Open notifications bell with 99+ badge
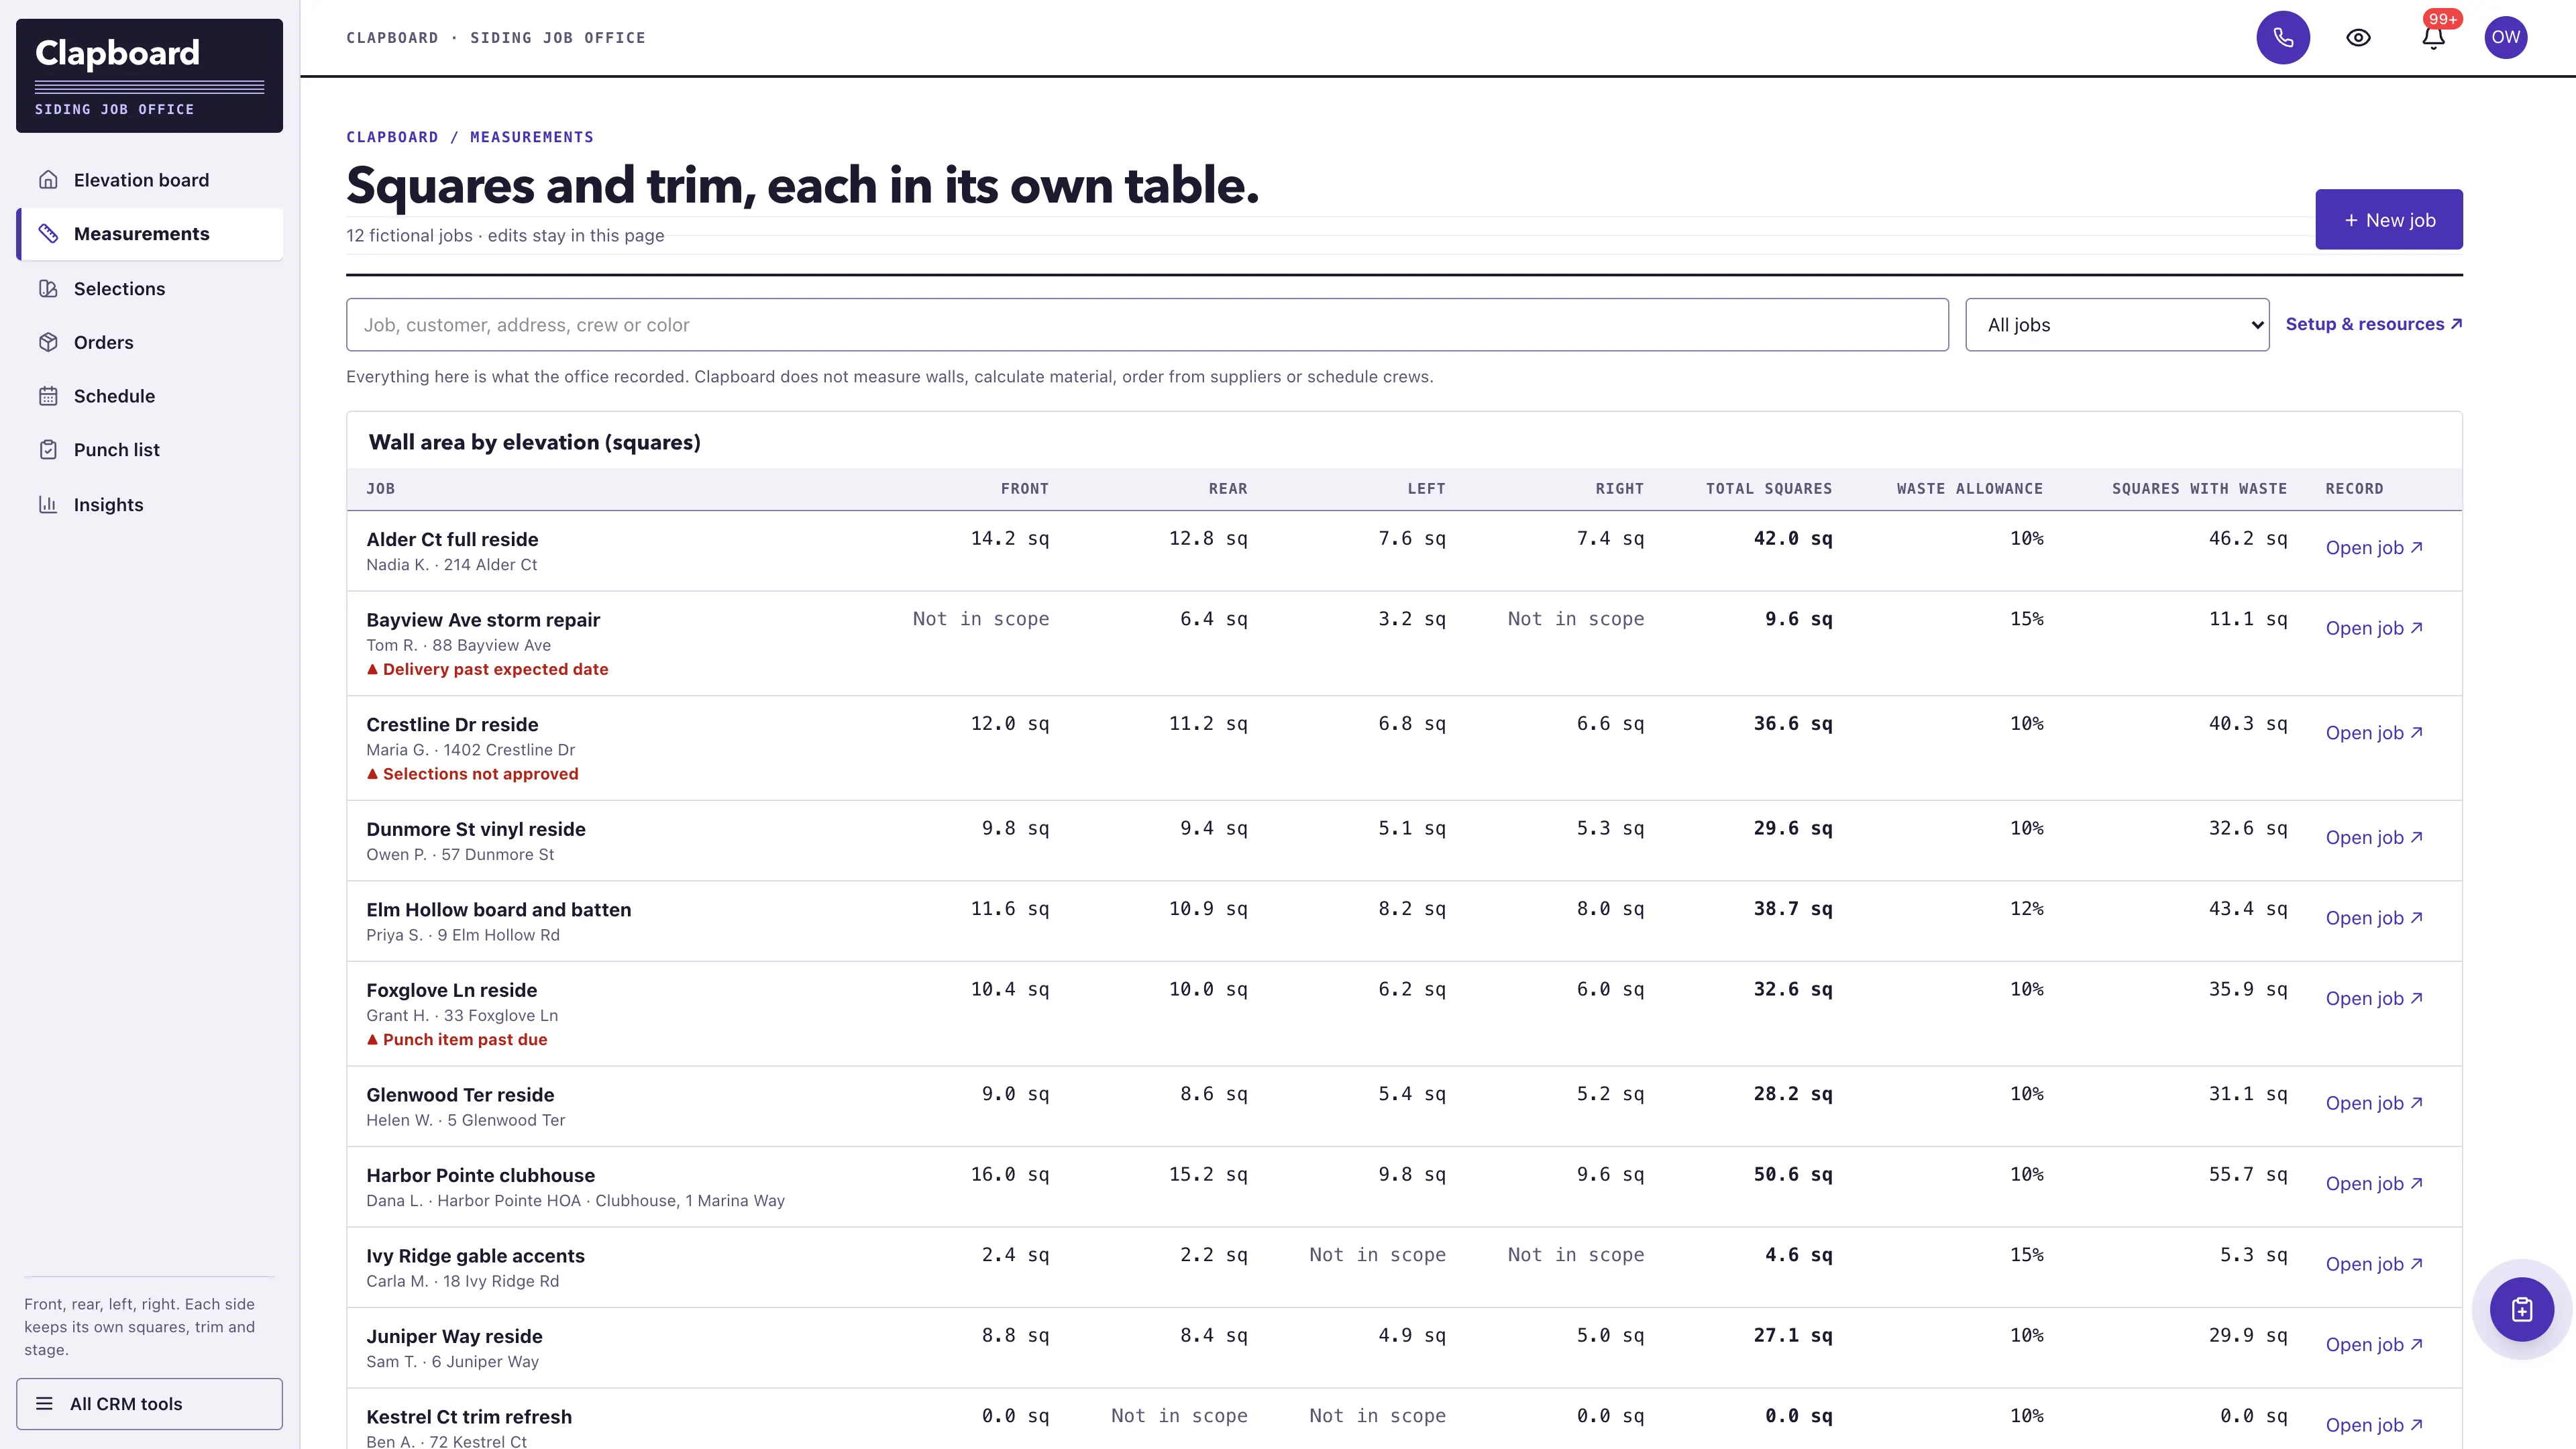 tap(2434, 38)
